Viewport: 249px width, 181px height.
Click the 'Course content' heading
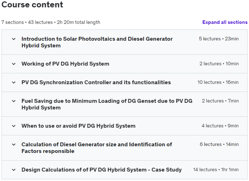coord(32,4)
